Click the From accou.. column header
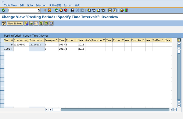 pos(21,40)
